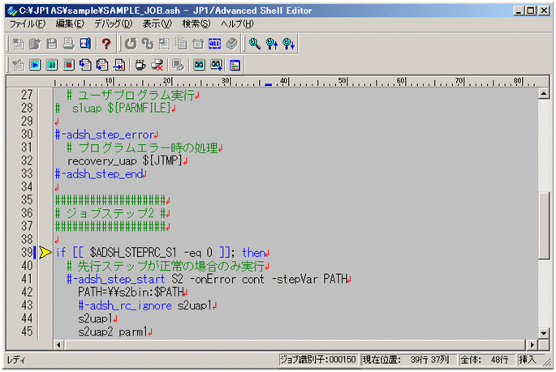Clear all breakpoints with red X icon
This screenshot has height=372, width=556.
(157, 65)
